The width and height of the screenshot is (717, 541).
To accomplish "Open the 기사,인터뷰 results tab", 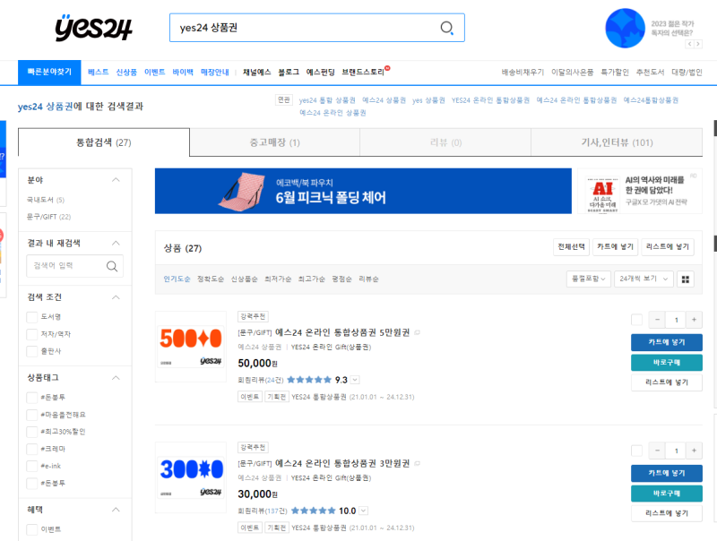I will [x=618, y=143].
